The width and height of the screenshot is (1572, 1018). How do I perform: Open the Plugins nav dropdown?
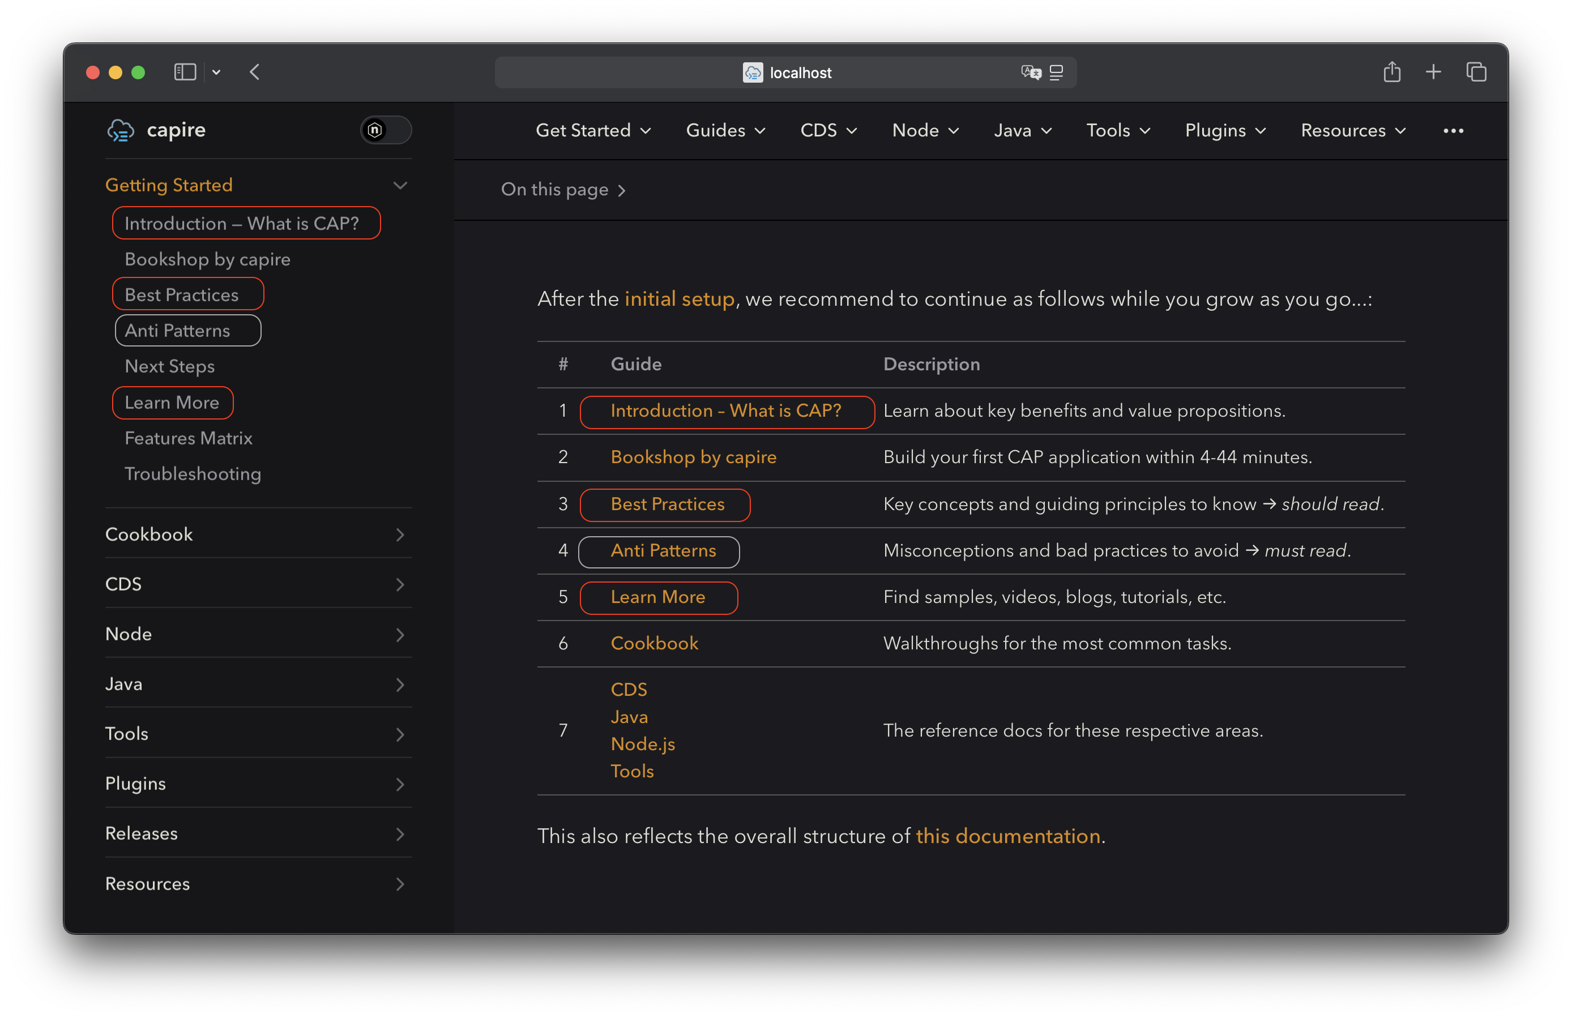1225,130
